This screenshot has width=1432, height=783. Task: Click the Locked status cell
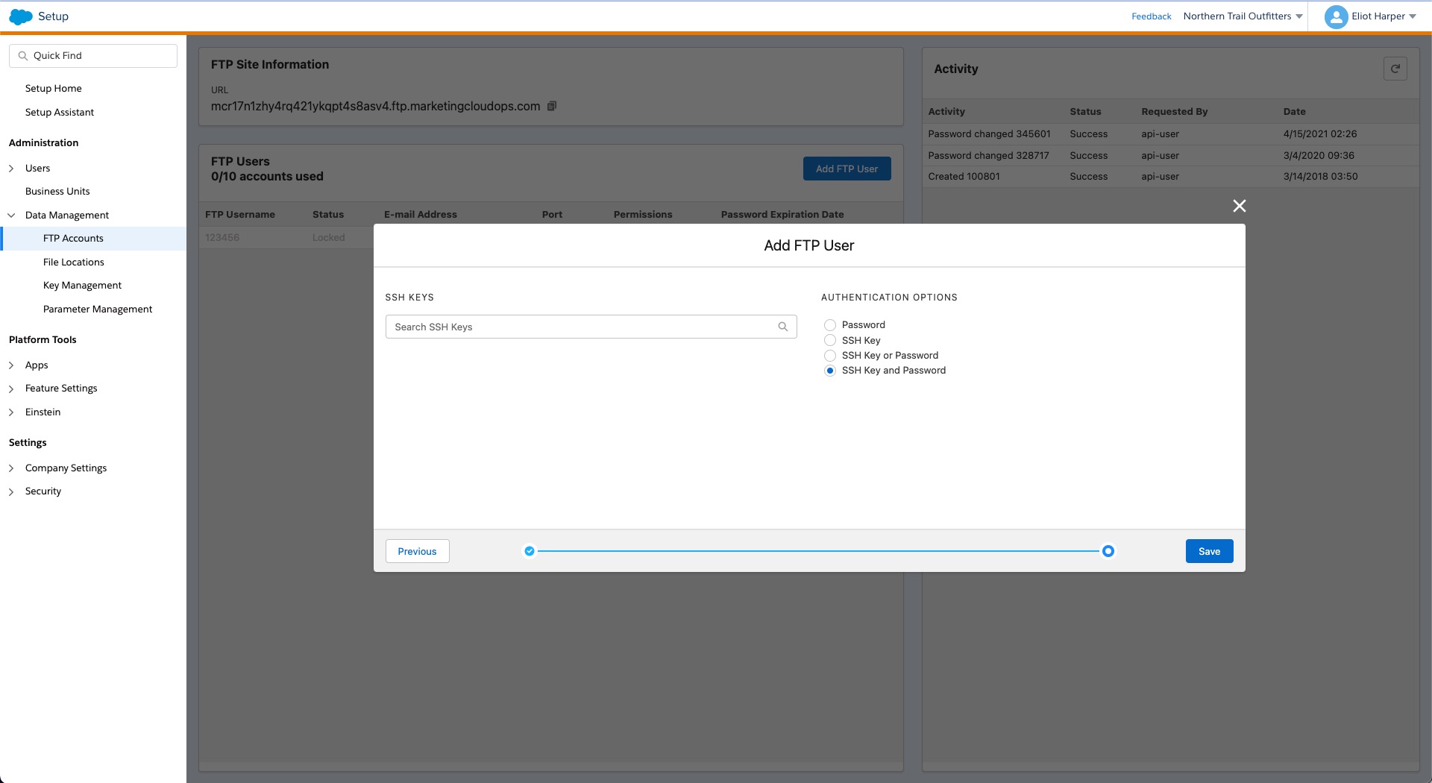[328, 237]
